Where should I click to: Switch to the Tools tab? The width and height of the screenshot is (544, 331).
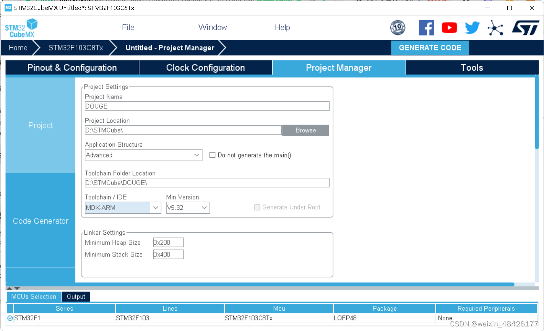[472, 68]
